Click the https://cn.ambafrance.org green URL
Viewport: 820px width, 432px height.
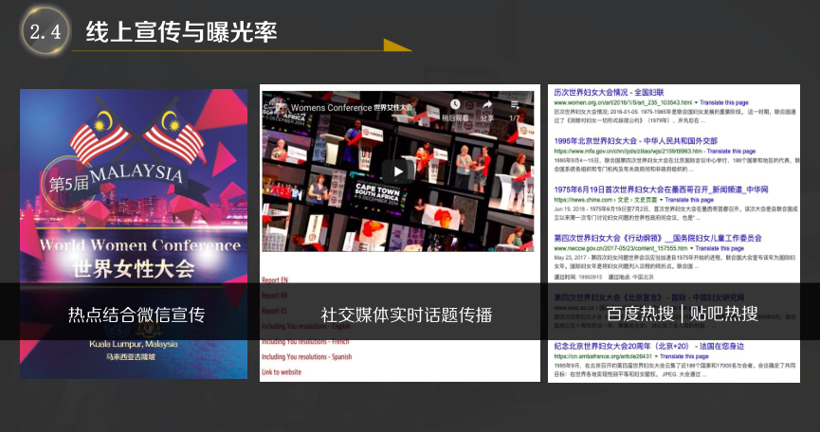coord(603,356)
